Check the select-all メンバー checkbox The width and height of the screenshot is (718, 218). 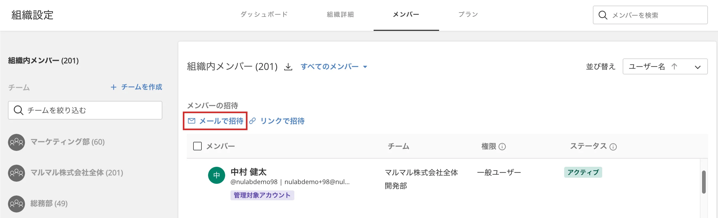coord(197,146)
